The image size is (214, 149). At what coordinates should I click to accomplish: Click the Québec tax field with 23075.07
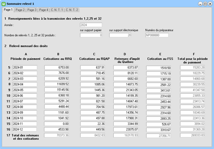[126, 130]
